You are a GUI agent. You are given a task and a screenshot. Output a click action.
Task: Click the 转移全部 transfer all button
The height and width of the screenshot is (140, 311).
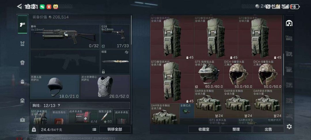(x=115, y=129)
